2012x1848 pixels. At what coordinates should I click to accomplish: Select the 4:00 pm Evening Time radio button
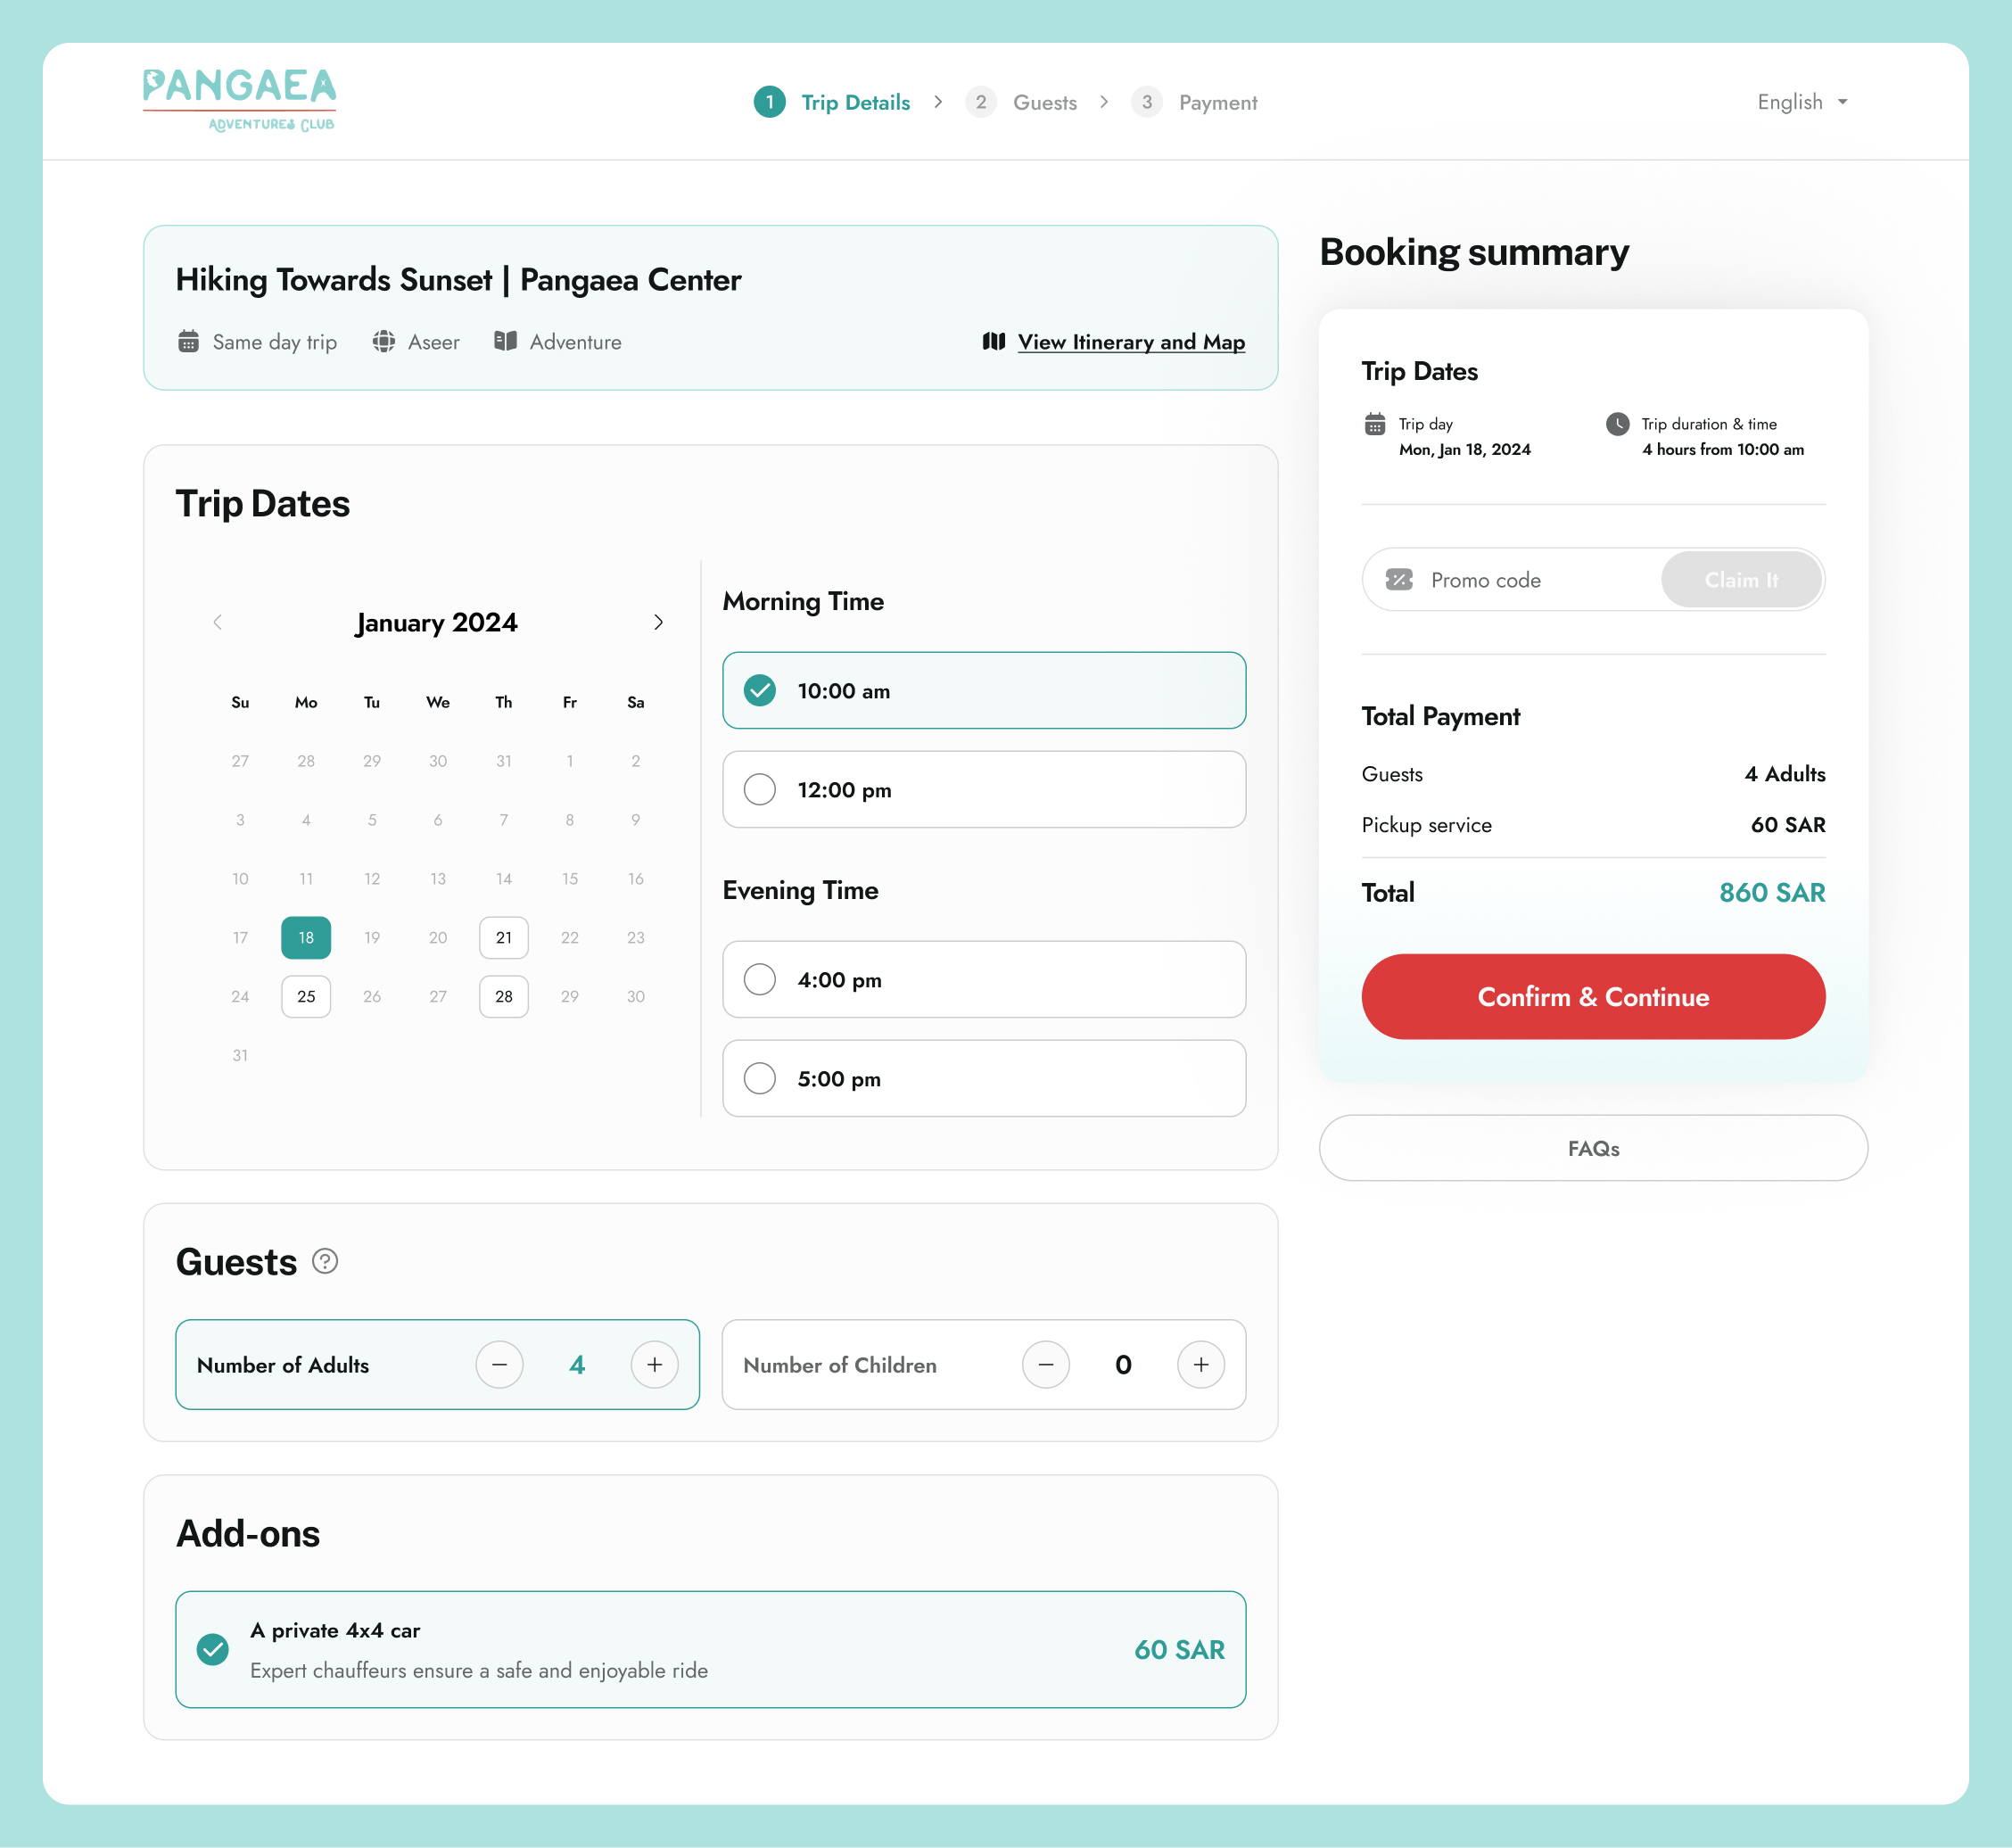tap(757, 978)
